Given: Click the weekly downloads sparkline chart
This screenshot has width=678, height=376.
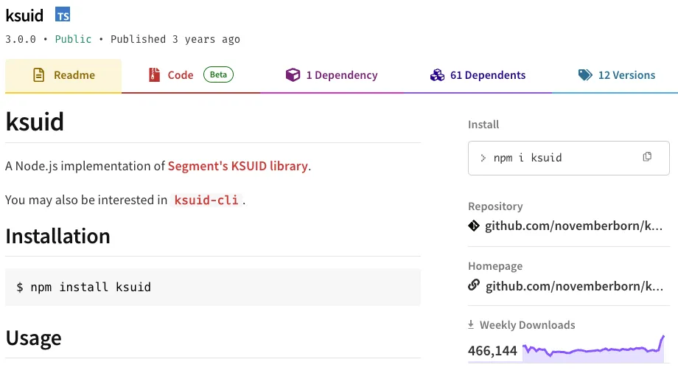Looking at the screenshot, I should [593, 349].
